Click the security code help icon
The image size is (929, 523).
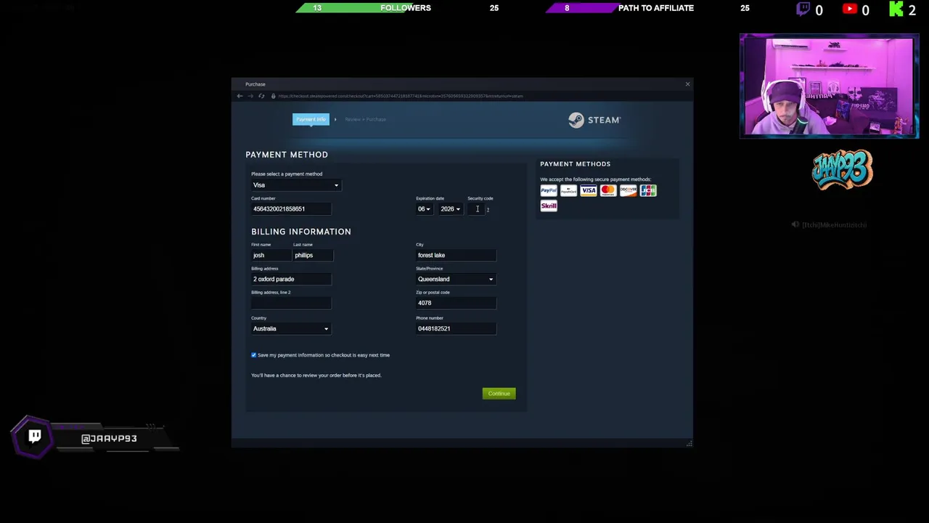[x=488, y=209]
